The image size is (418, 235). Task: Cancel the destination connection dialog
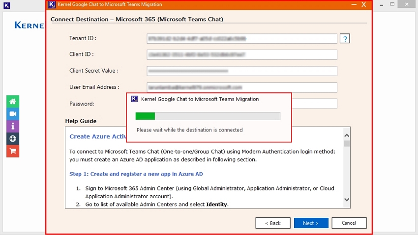(349, 223)
